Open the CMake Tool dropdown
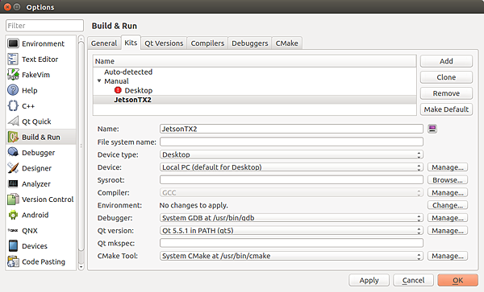This screenshot has height=292, width=484. (291, 256)
